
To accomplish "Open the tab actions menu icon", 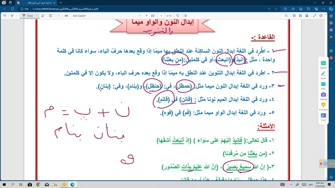I will coord(11,3).
